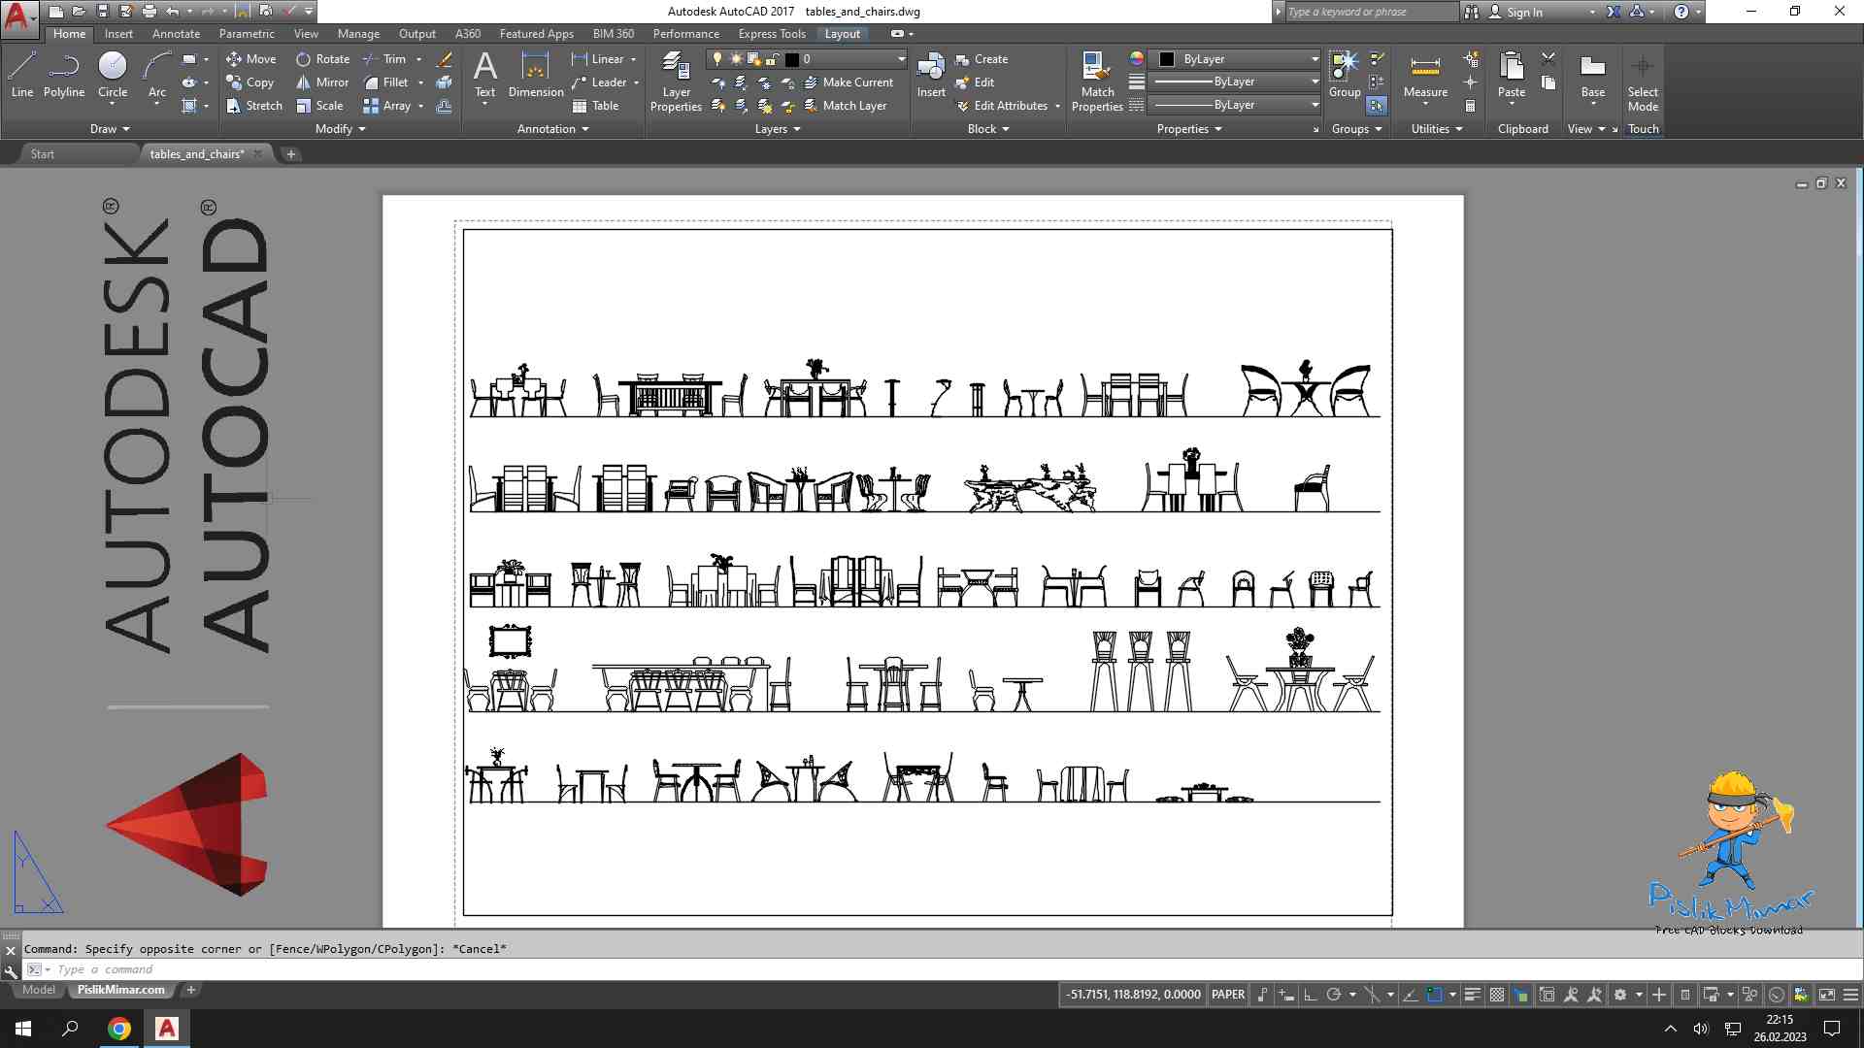Expand the Draw panel
The image size is (1864, 1048).
[110, 129]
